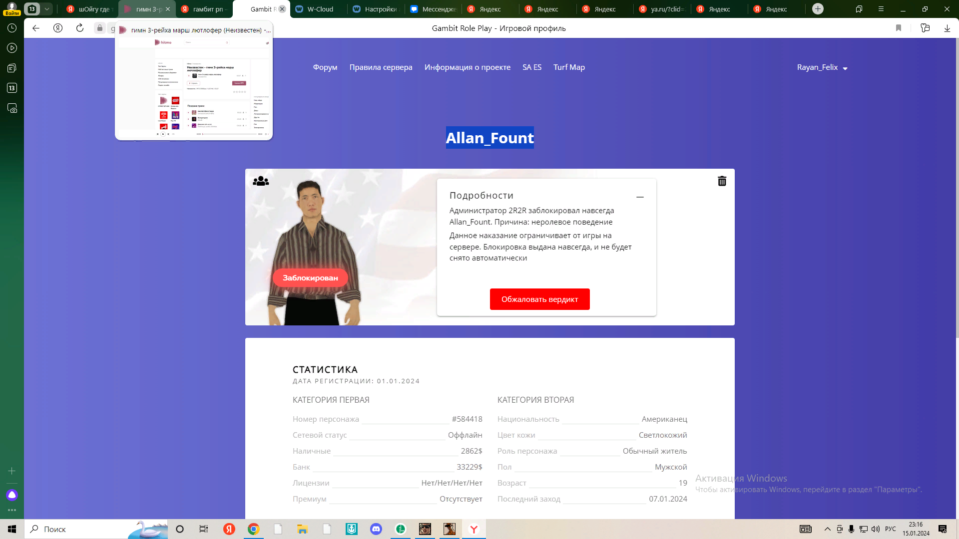959x539 pixels.
Task: Click the Заблокирован status badge
Action: click(x=310, y=278)
